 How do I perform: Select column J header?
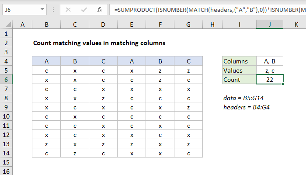(x=270, y=25)
